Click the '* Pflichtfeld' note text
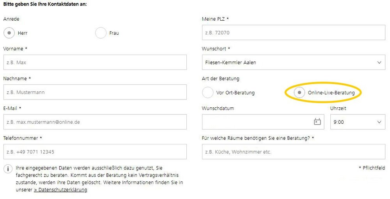390x199 pixels. (x=372, y=168)
